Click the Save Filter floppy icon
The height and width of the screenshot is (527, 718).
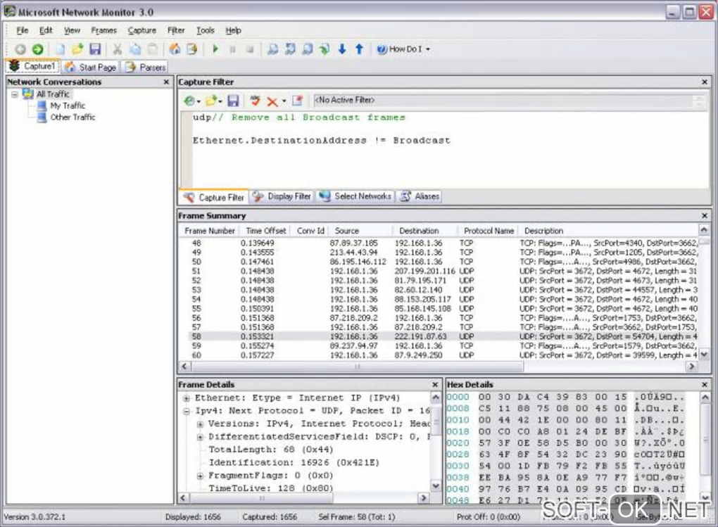233,101
